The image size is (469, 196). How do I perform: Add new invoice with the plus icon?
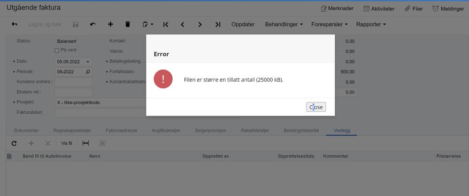coord(110,24)
